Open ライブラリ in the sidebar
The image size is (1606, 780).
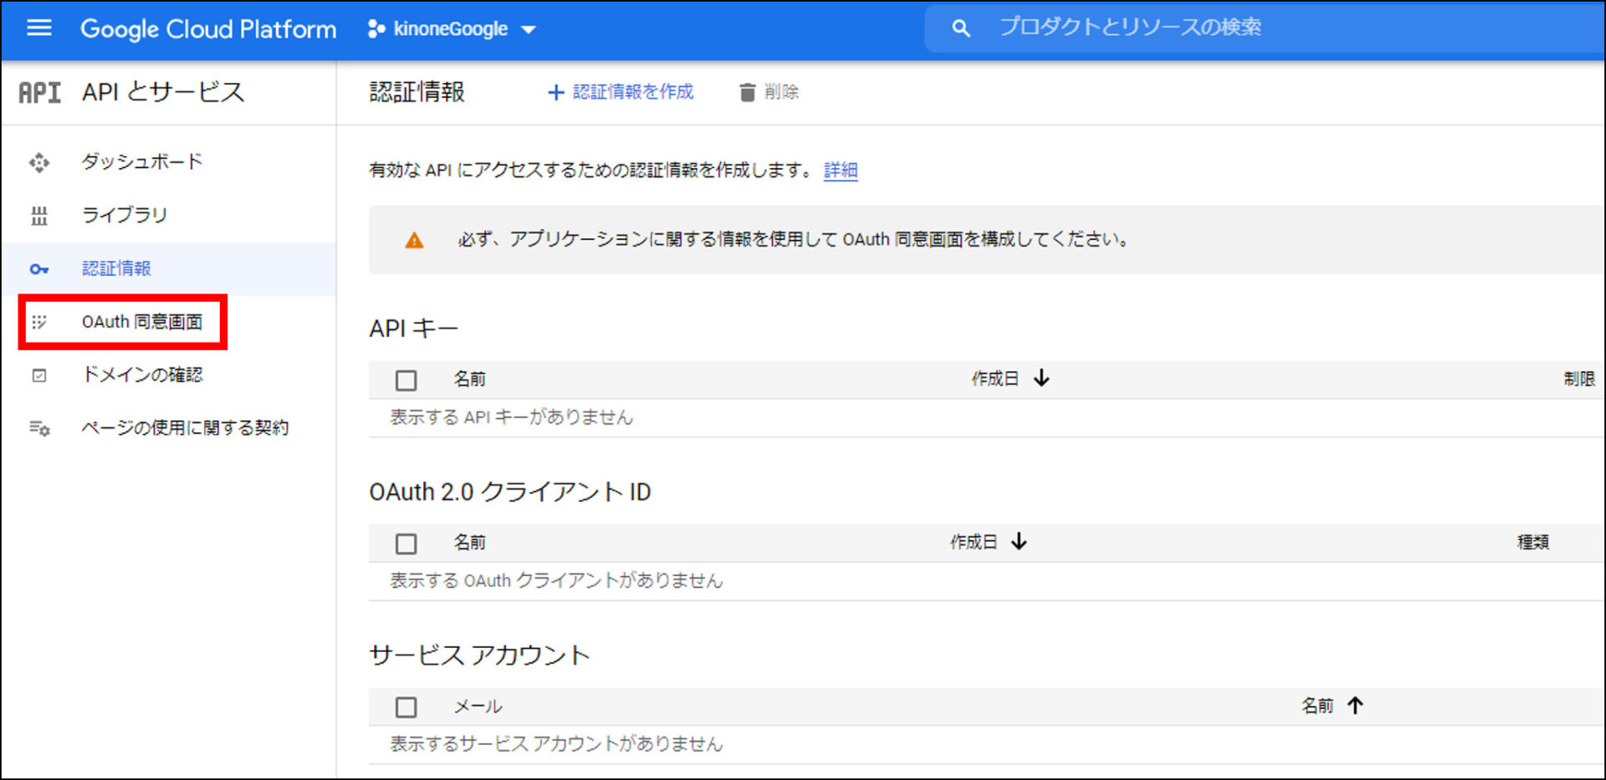coord(125,215)
